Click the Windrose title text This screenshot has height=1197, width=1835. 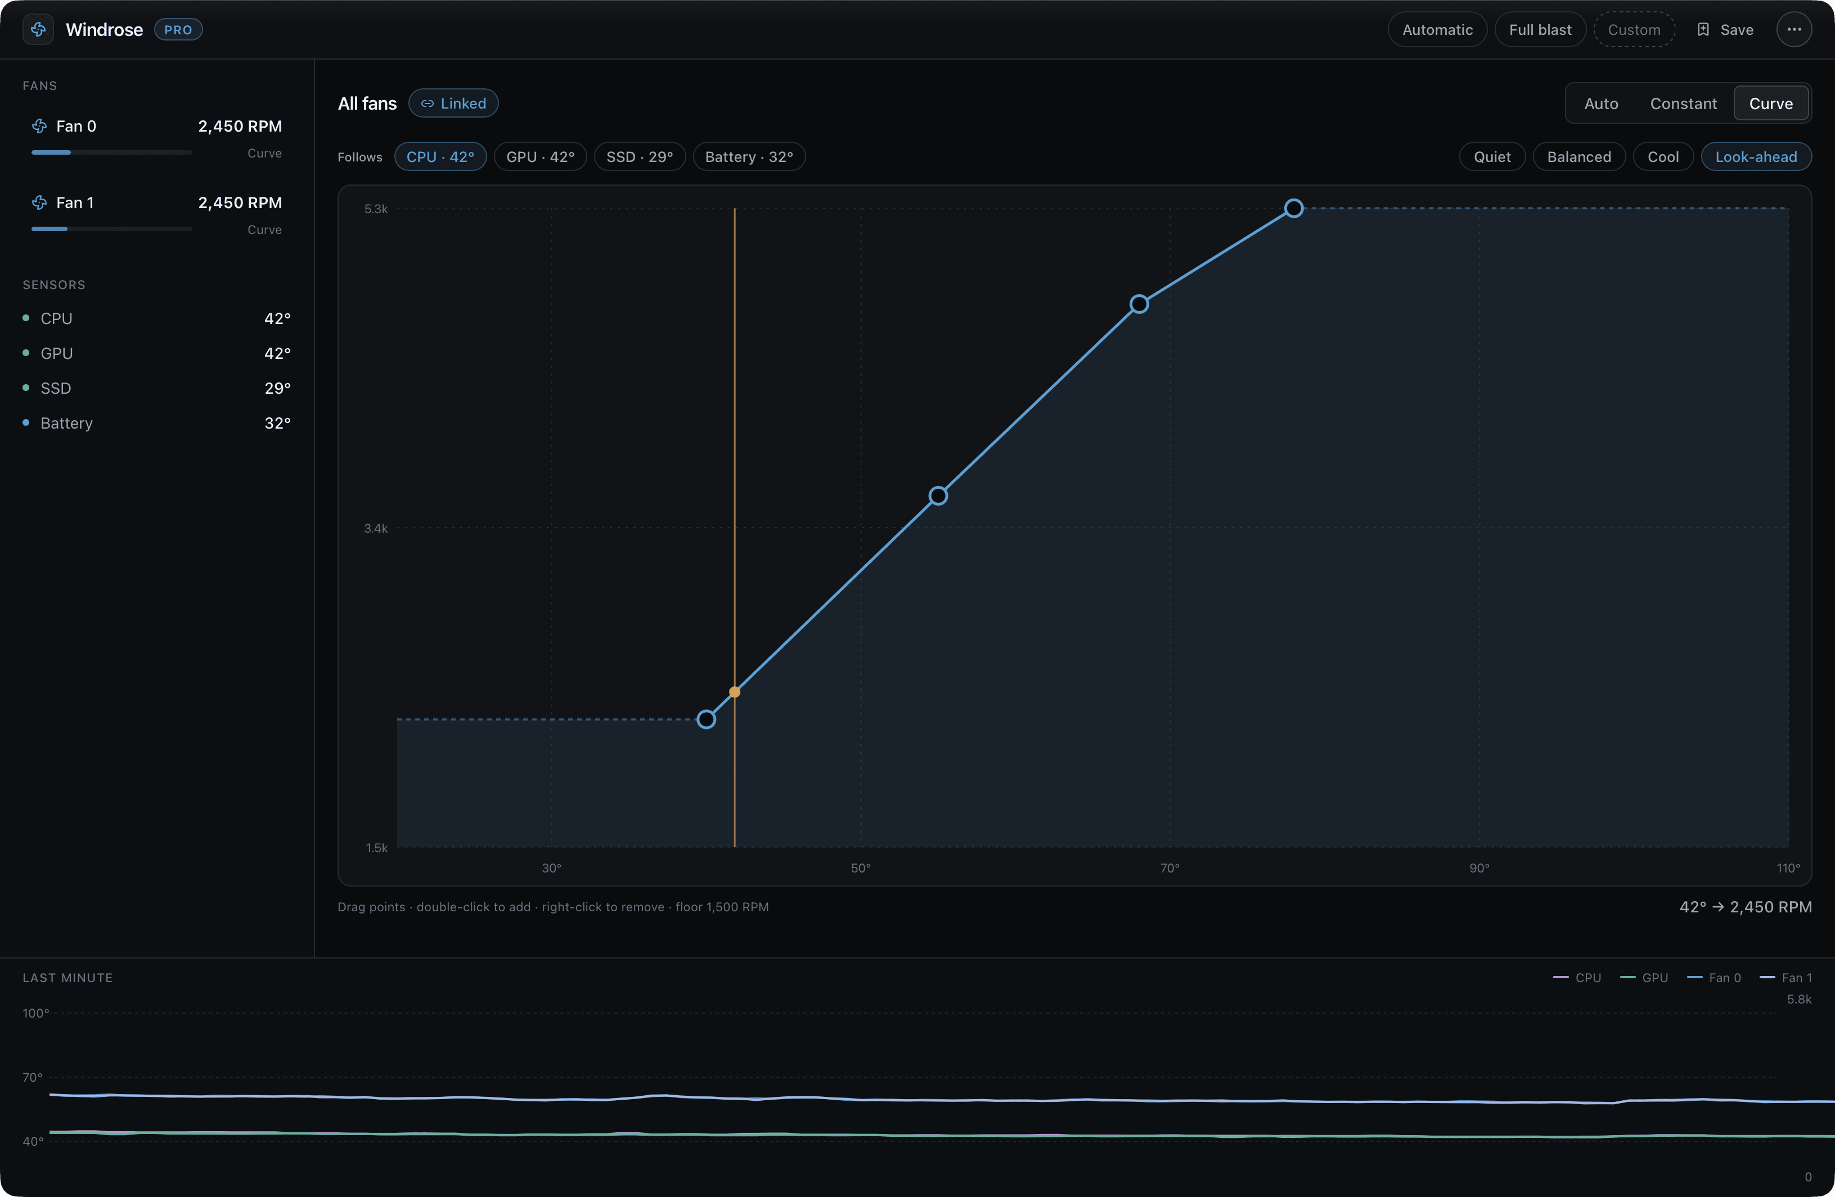click(104, 29)
